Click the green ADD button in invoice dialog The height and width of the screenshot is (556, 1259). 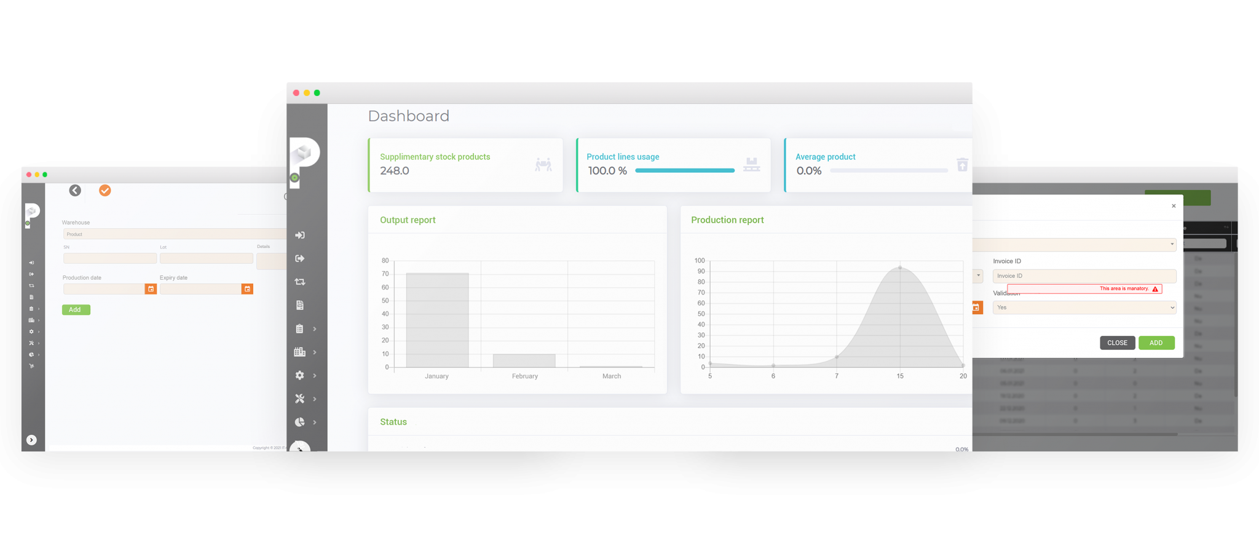pos(1156,343)
